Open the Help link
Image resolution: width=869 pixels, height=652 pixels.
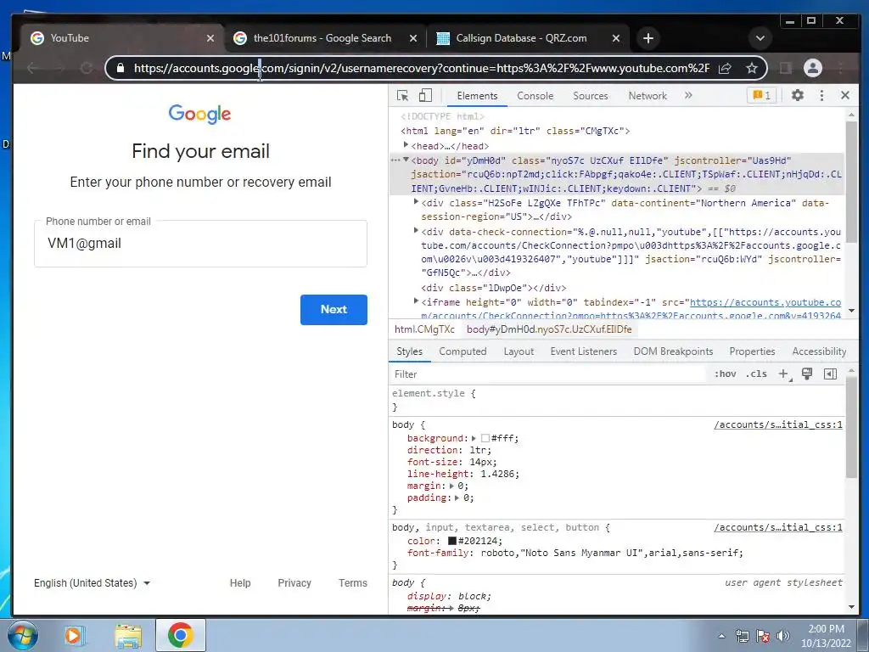click(x=240, y=582)
